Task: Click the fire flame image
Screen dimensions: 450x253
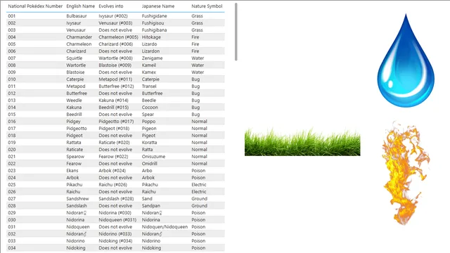Action: [x=406, y=173]
